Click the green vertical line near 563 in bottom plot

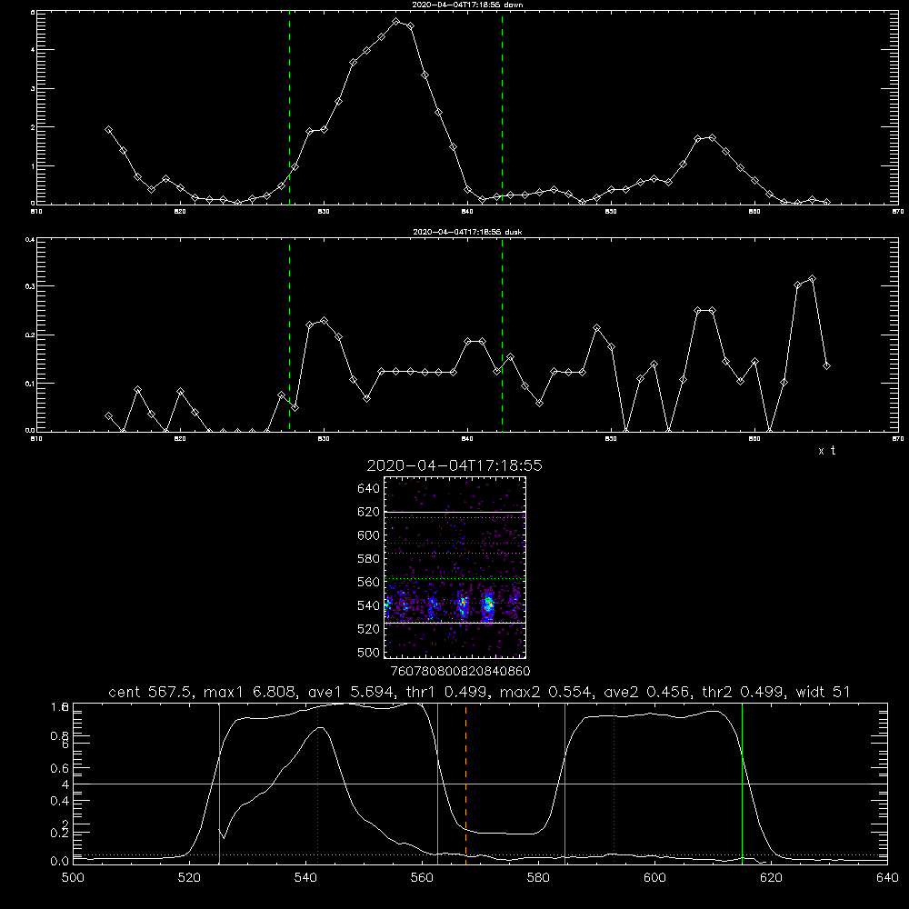pos(438,783)
